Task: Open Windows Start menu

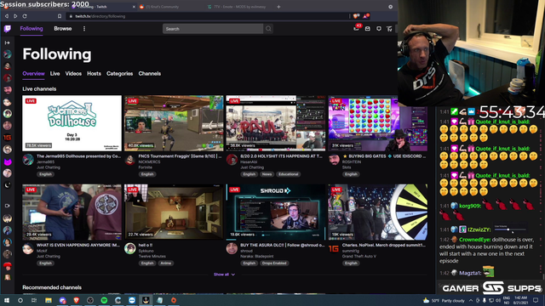Action: click(7, 300)
